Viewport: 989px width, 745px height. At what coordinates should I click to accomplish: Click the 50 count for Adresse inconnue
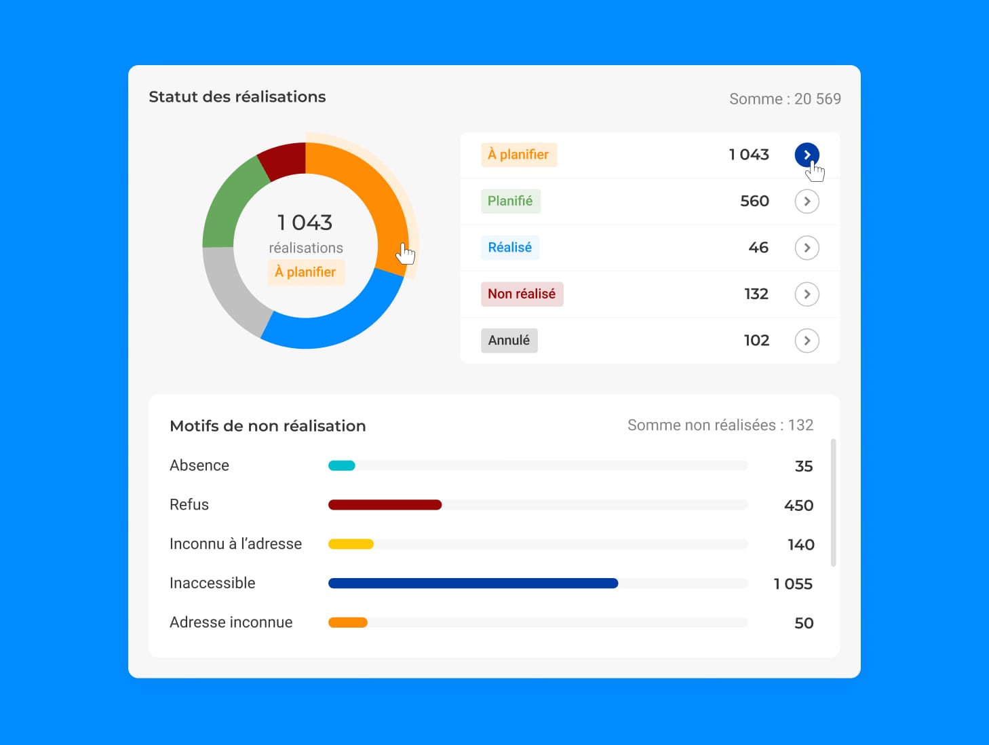pos(804,624)
